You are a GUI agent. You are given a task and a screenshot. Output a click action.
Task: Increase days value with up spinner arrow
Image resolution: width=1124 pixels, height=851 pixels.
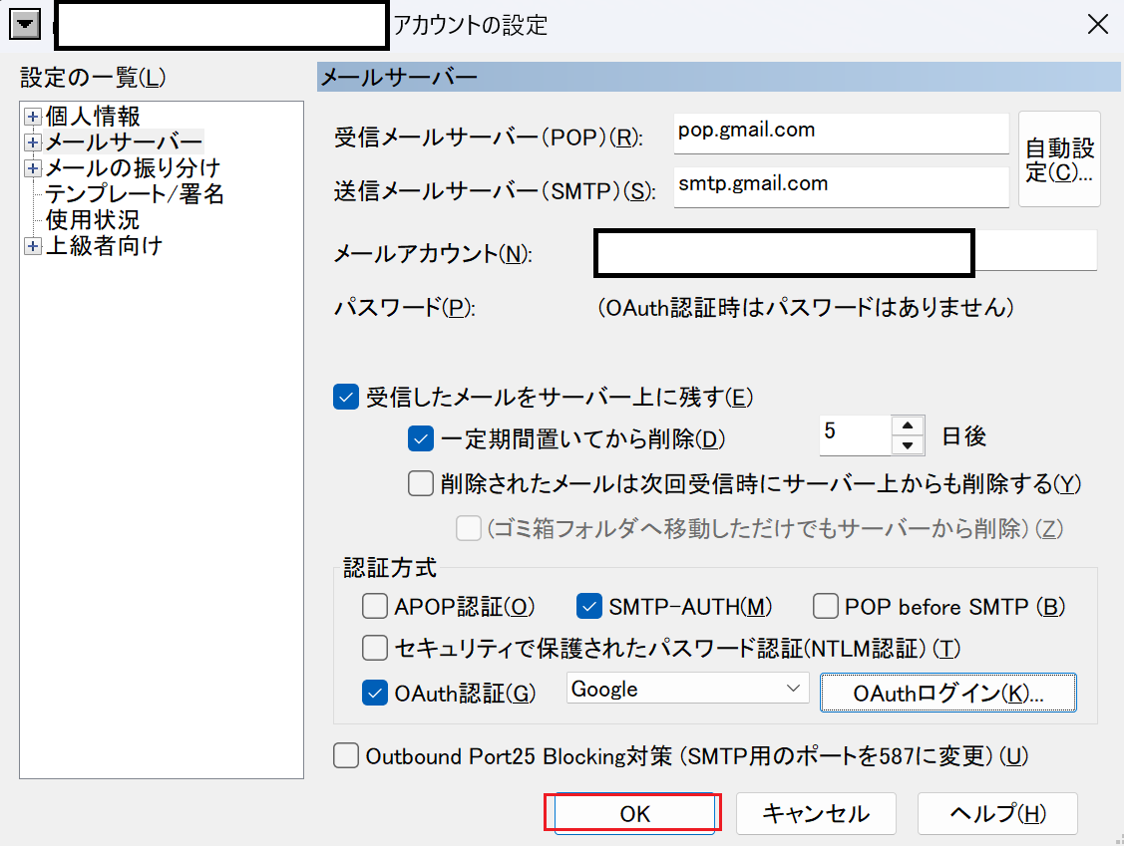(908, 425)
